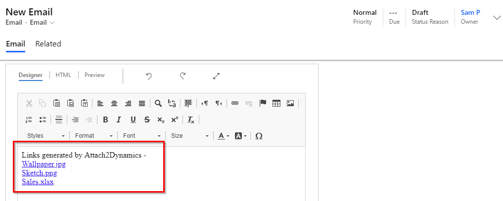Open the Format dropdown
This screenshot has height=201, width=503.
pos(93,136)
